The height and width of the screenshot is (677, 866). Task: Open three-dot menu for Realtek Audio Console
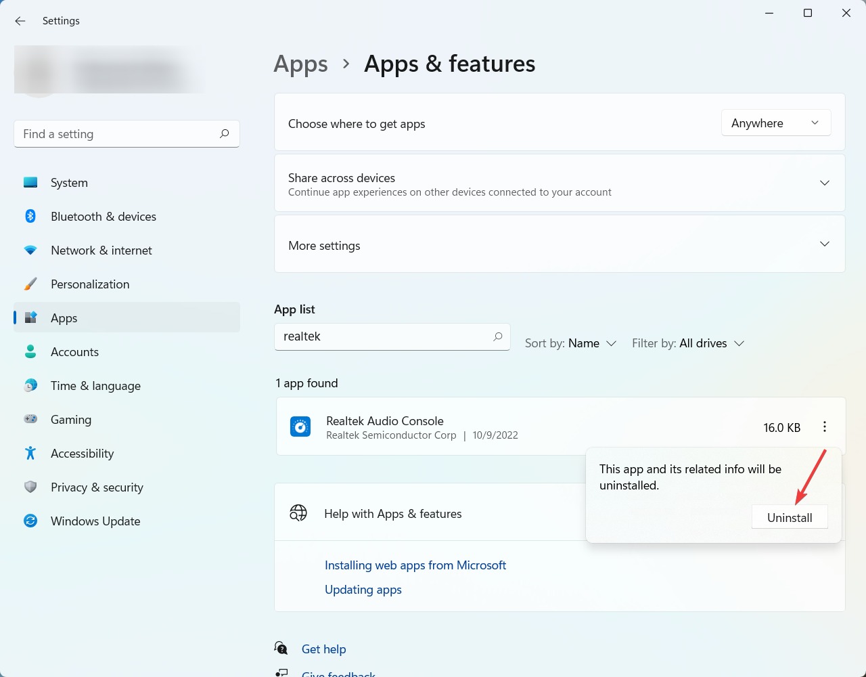coord(824,427)
